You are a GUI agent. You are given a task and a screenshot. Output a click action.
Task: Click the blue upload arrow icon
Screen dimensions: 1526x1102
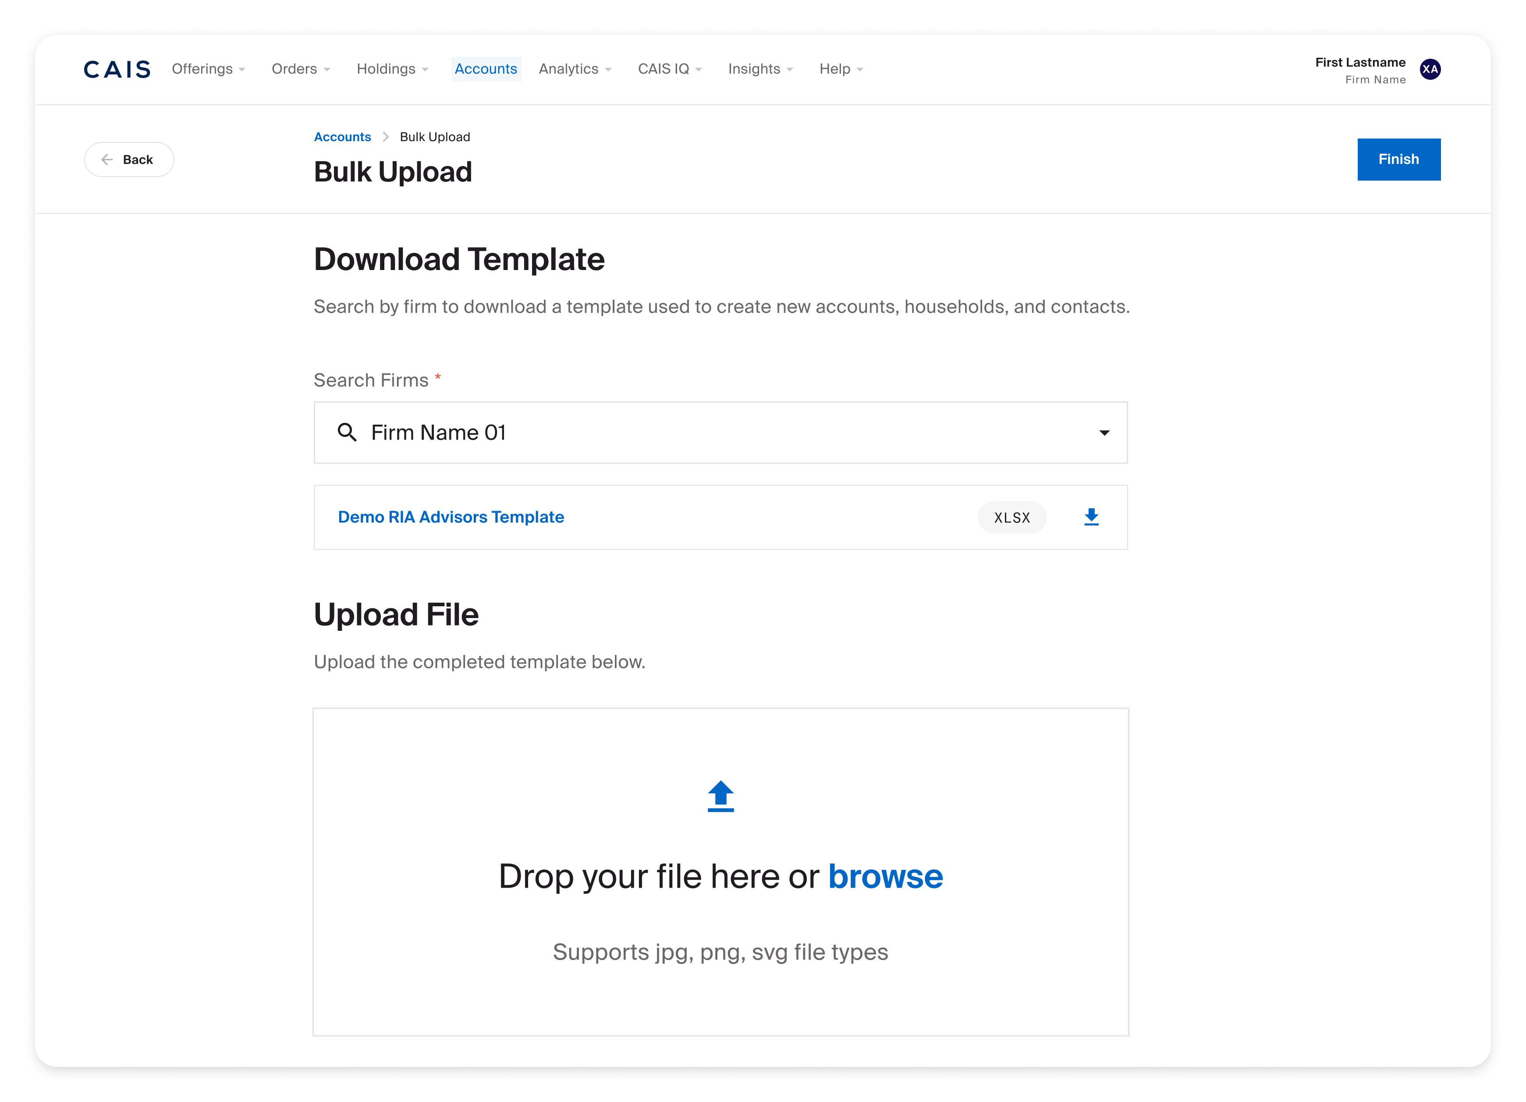(x=720, y=796)
